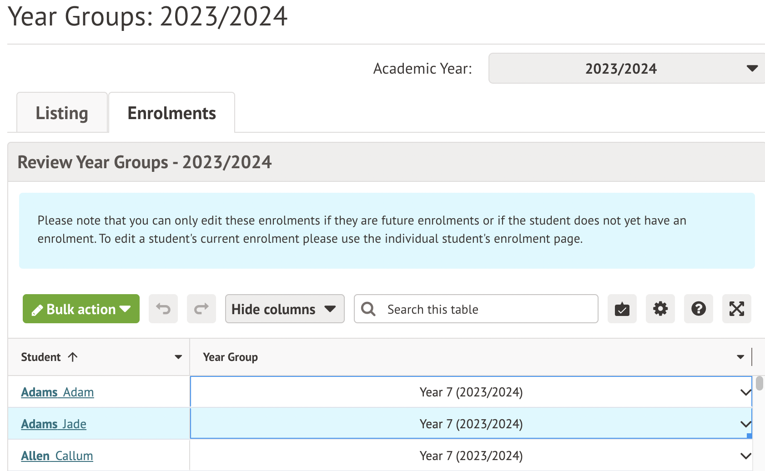Expand table to fullscreen
This screenshot has height=471, width=765.
click(x=736, y=309)
